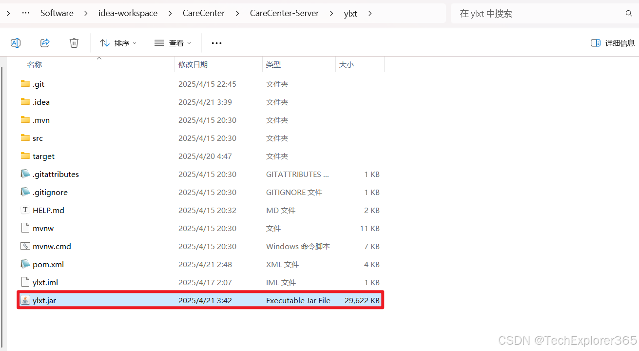Image resolution: width=639 pixels, height=351 pixels.
Task: Click the ylxt.jar Java icon
Action: point(25,300)
